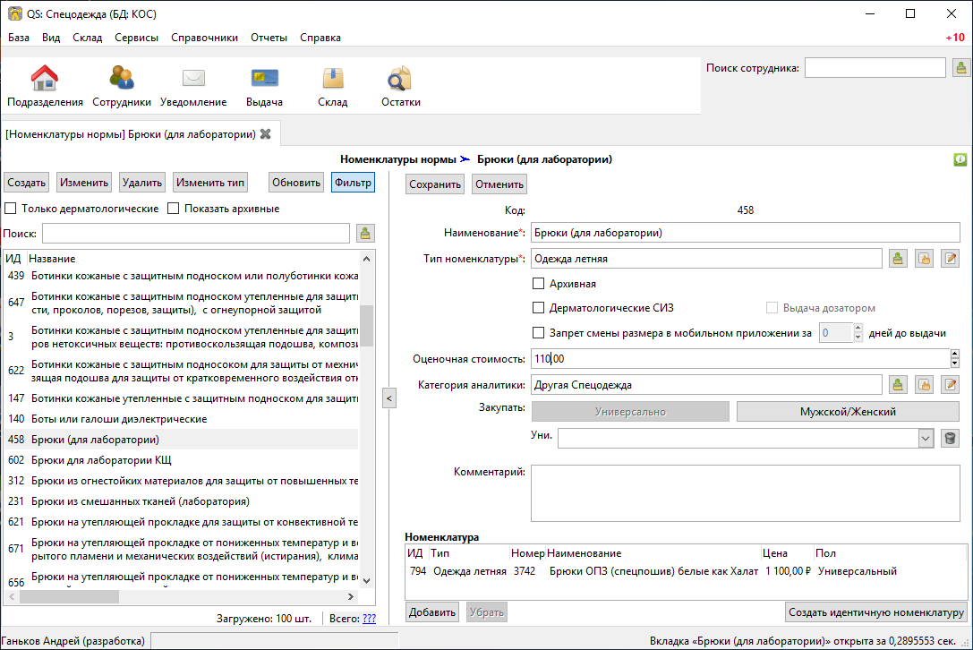
Task: Collapse list panel with the < arrow
Action: coord(389,398)
